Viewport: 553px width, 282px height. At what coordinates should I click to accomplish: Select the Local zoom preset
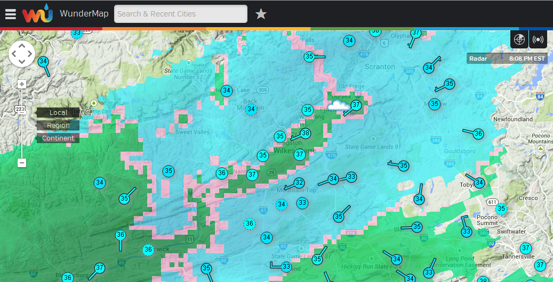[x=58, y=112]
